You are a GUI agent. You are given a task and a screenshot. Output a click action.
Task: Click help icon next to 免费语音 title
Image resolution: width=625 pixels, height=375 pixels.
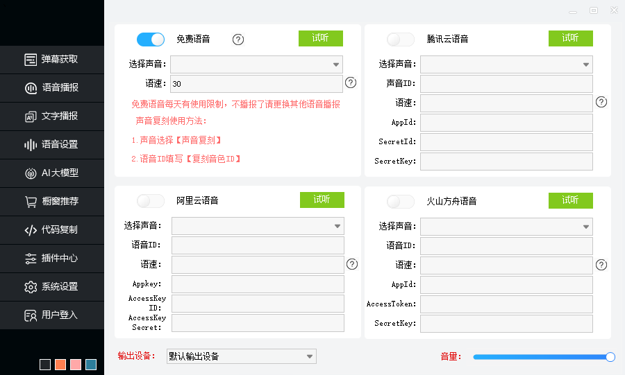tap(238, 40)
